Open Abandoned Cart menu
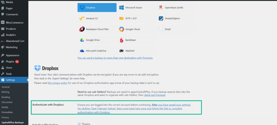 click(x=14, y=41)
